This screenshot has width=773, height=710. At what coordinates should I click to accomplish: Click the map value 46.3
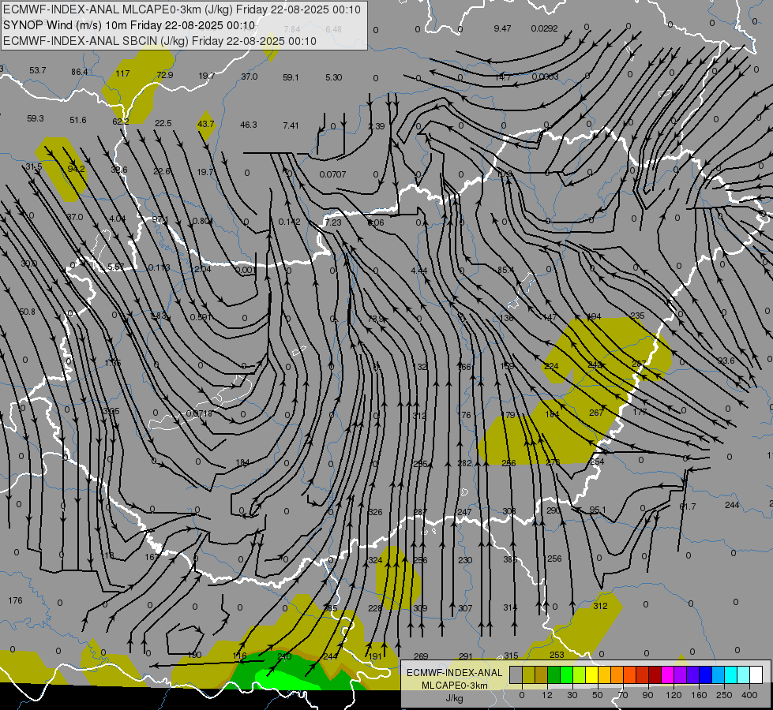tap(249, 125)
